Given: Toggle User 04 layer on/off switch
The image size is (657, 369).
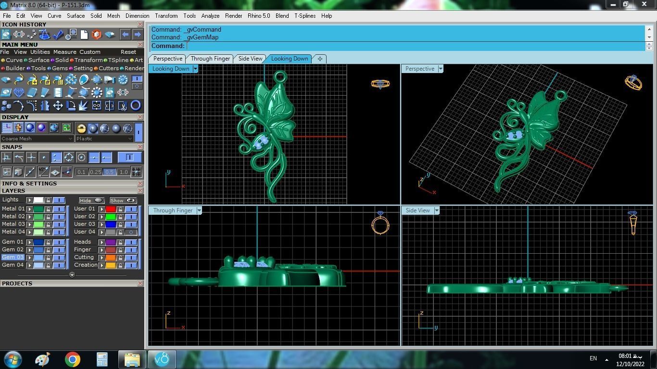Looking at the screenshot, I should click(x=131, y=232).
